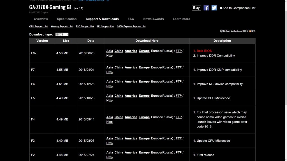Screen dimensions: 287x161
Task: Select Support & Downloads tab
Action: (x=102, y=19)
